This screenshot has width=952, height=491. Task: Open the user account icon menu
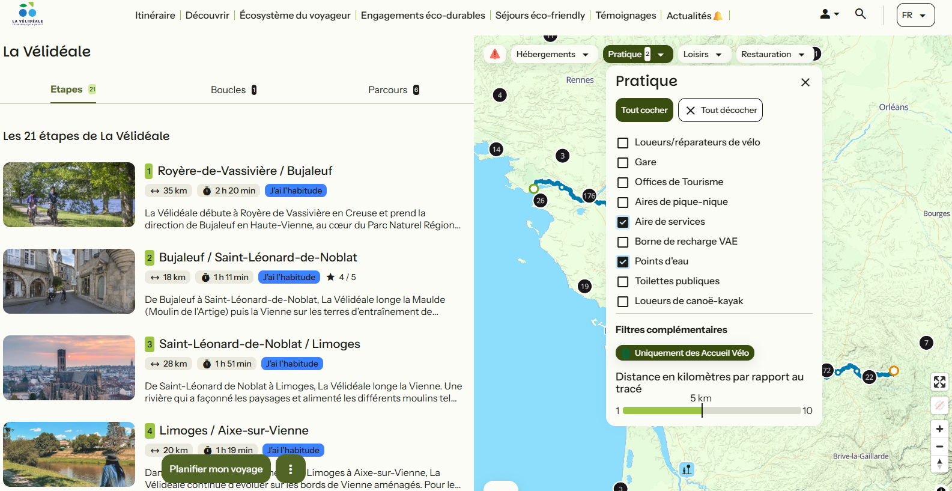pos(829,14)
